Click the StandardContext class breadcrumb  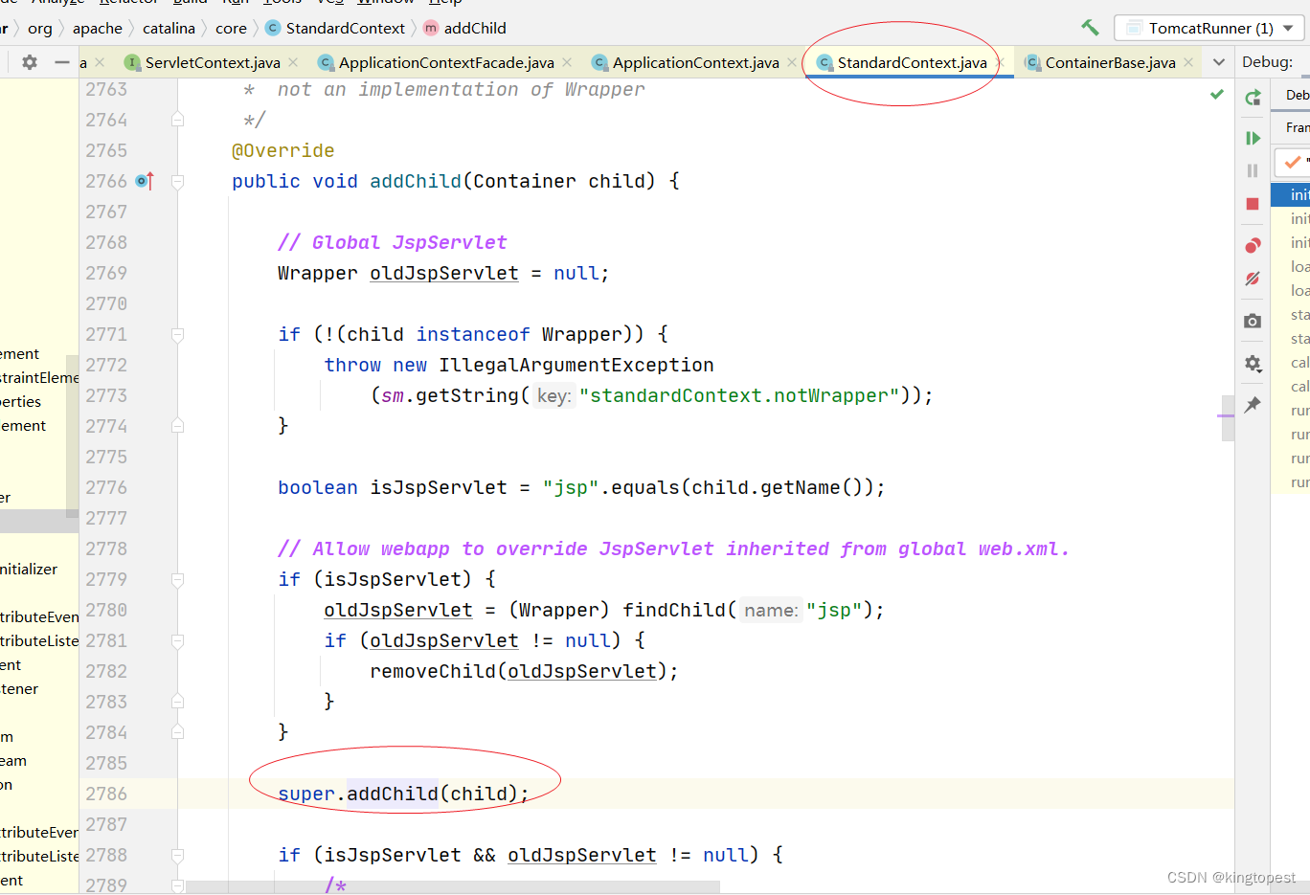(335, 28)
